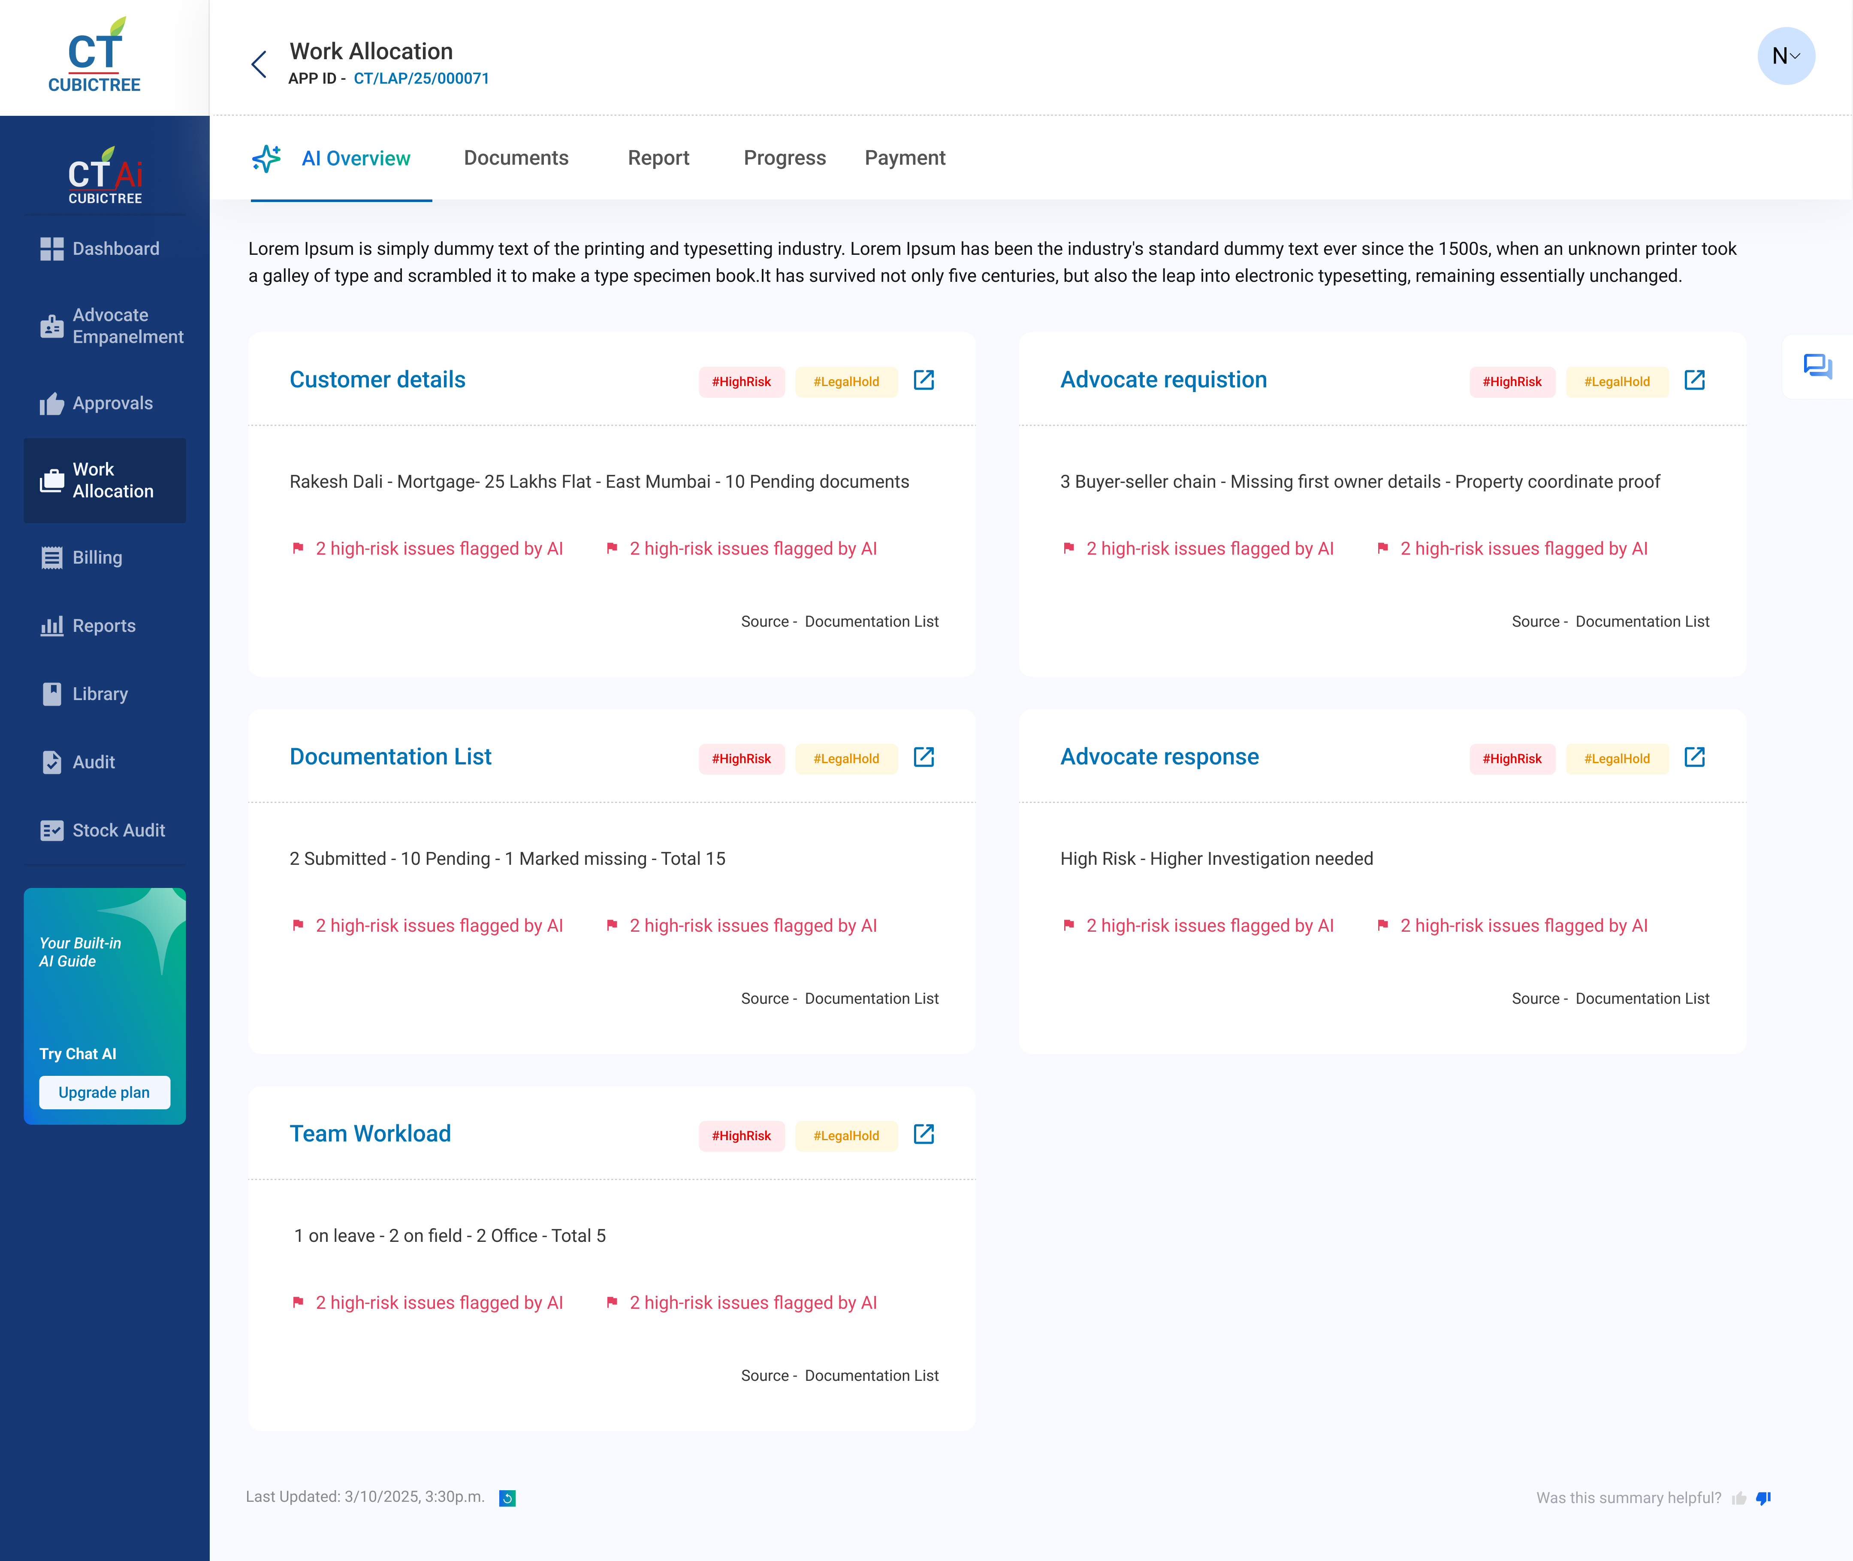Go to Approvals in sidebar
This screenshot has height=1561, width=1853.
104,404
